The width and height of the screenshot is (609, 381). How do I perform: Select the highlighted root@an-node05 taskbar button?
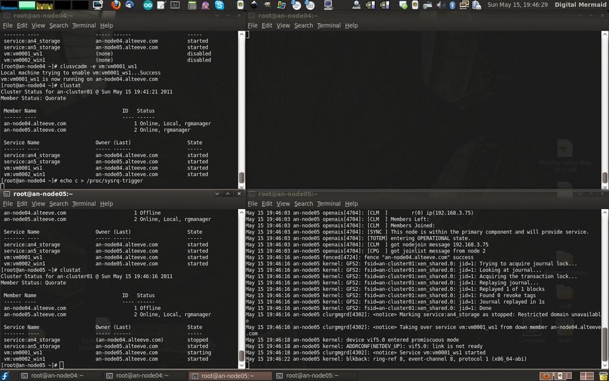230,376
